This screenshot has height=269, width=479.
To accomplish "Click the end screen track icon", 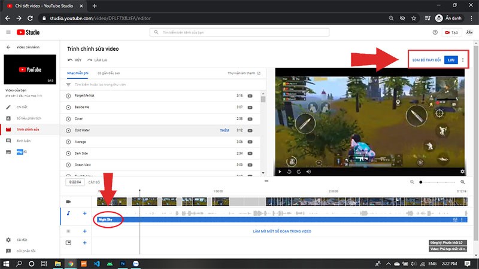I will 68,243.
